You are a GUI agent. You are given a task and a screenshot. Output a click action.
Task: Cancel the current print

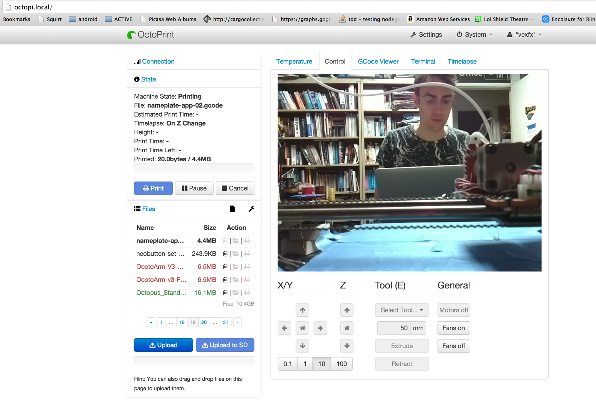pos(235,188)
